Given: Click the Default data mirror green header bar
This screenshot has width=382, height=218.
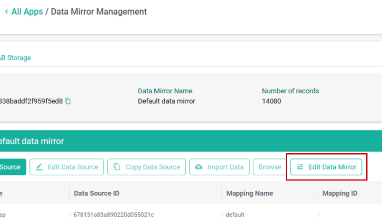Looking at the screenshot, I should [191, 141].
